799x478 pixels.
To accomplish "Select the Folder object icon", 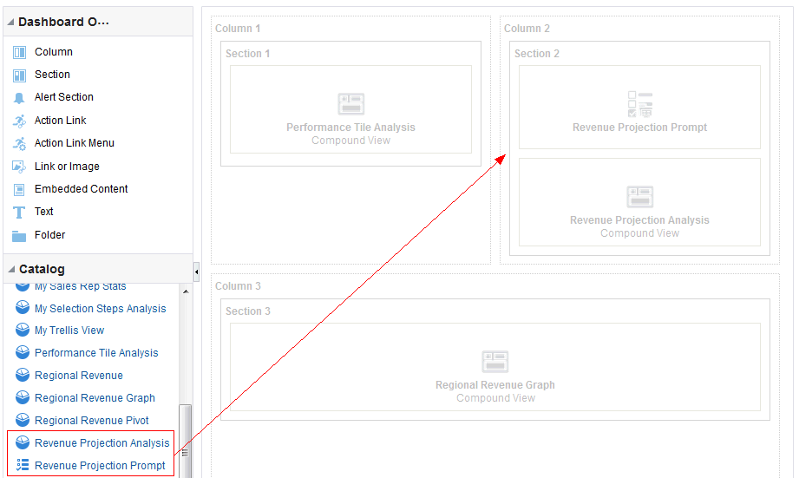I will pyautogui.click(x=19, y=236).
